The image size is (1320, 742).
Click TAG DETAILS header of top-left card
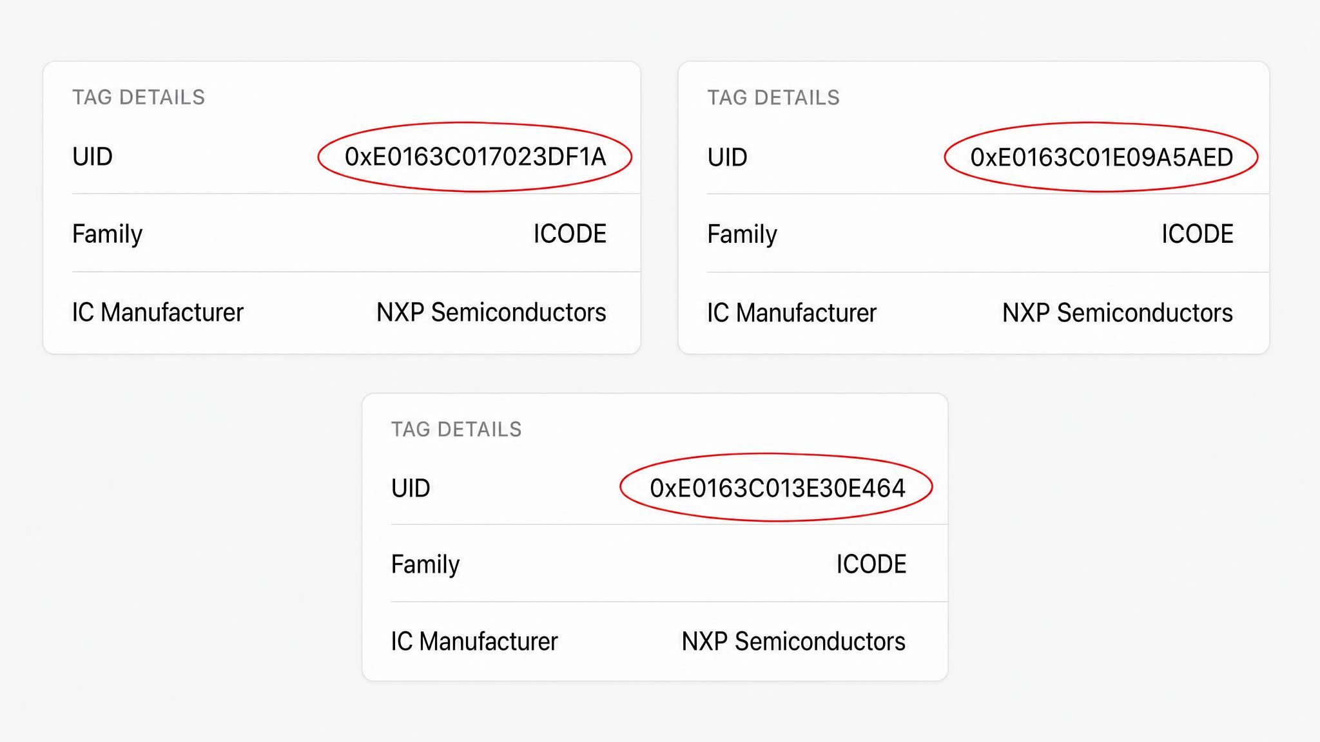pos(139,97)
